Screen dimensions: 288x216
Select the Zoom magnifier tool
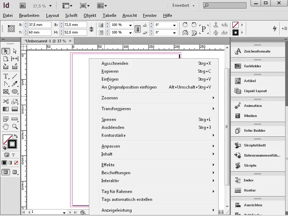tap(15, 127)
